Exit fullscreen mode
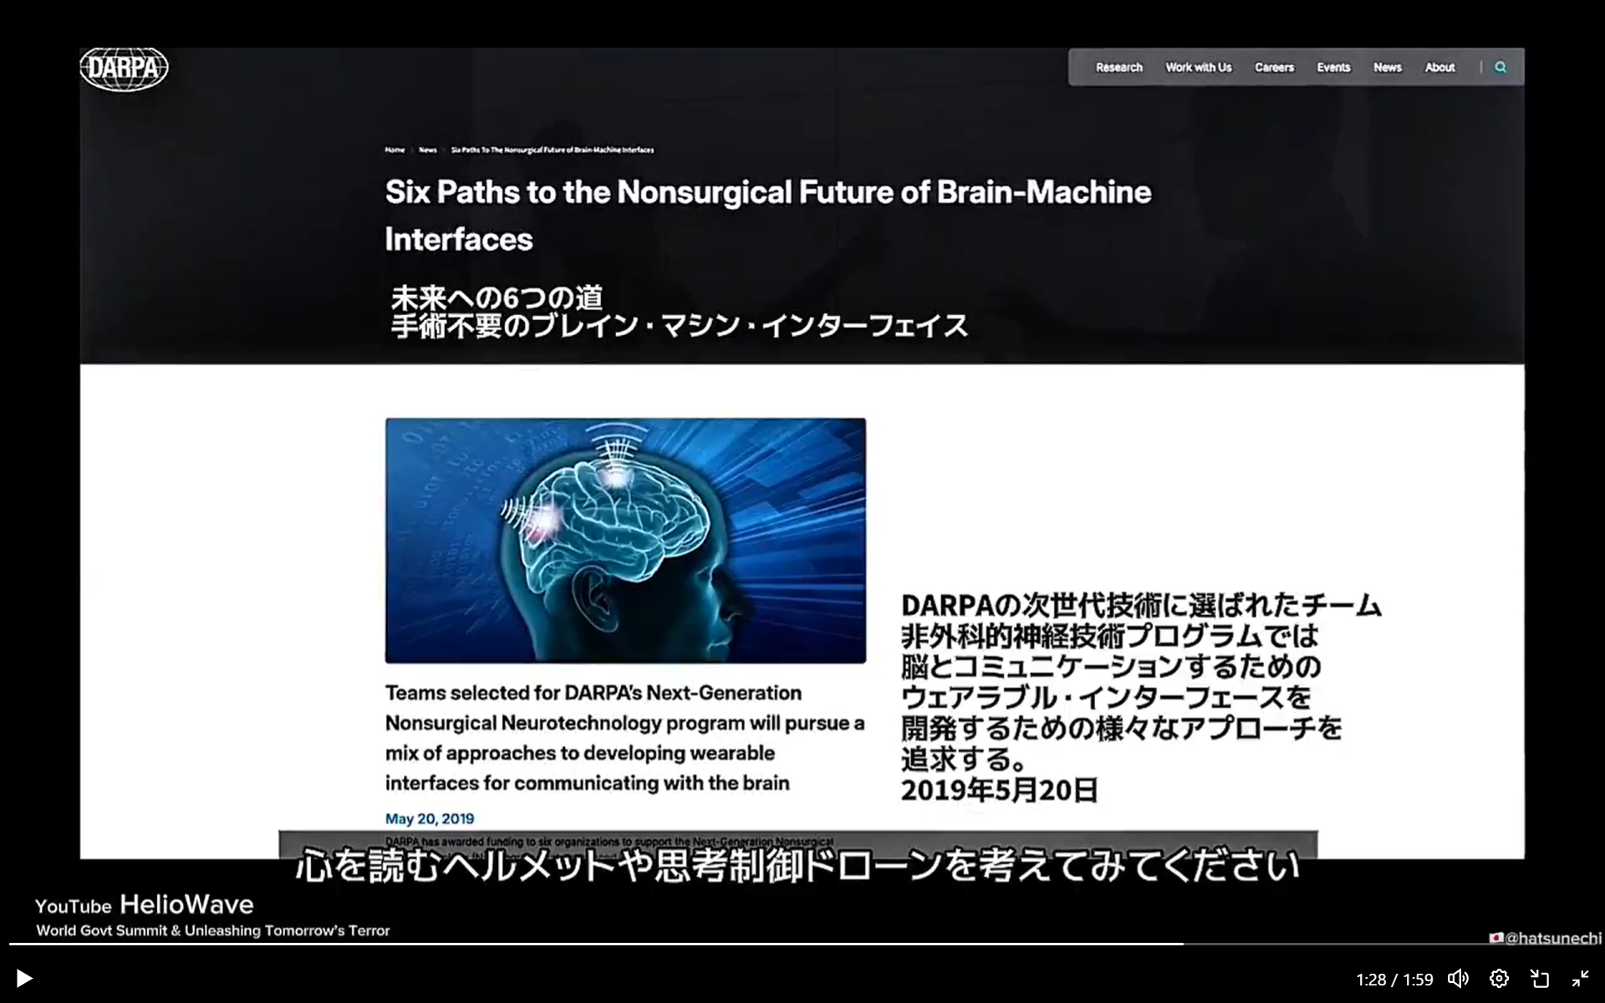The width and height of the screenshot is (1605, 1003). (1580, 979)
